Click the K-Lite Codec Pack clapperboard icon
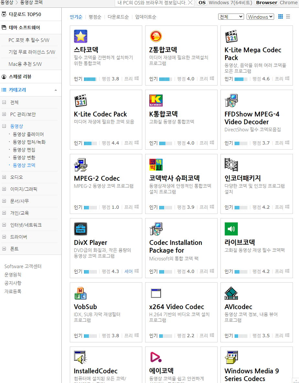 pyautogui.click(x=80, y=100)
